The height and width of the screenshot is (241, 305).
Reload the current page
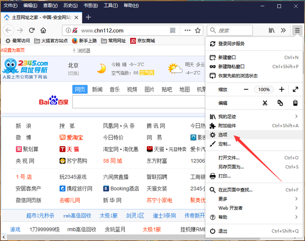point(32,31)
